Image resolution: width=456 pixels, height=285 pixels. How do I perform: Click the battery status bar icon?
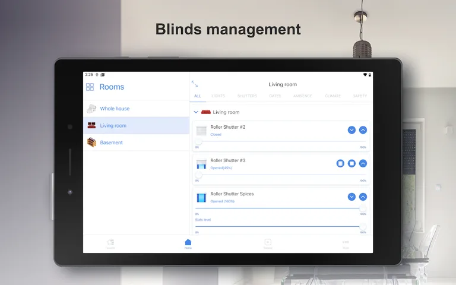click(370, 75)
